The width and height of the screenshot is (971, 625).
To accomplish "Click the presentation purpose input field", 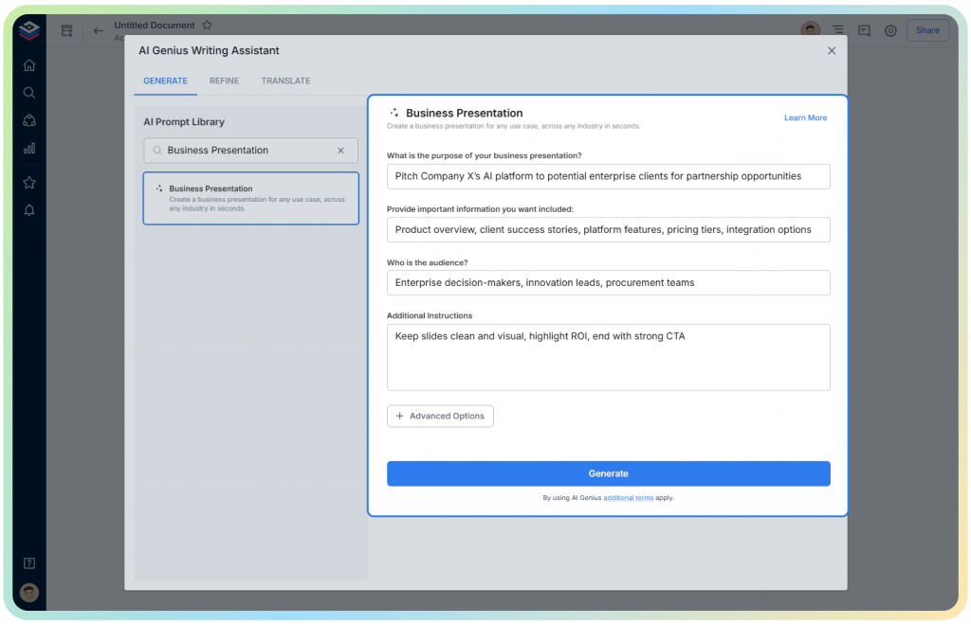I will tap(608, 176).
